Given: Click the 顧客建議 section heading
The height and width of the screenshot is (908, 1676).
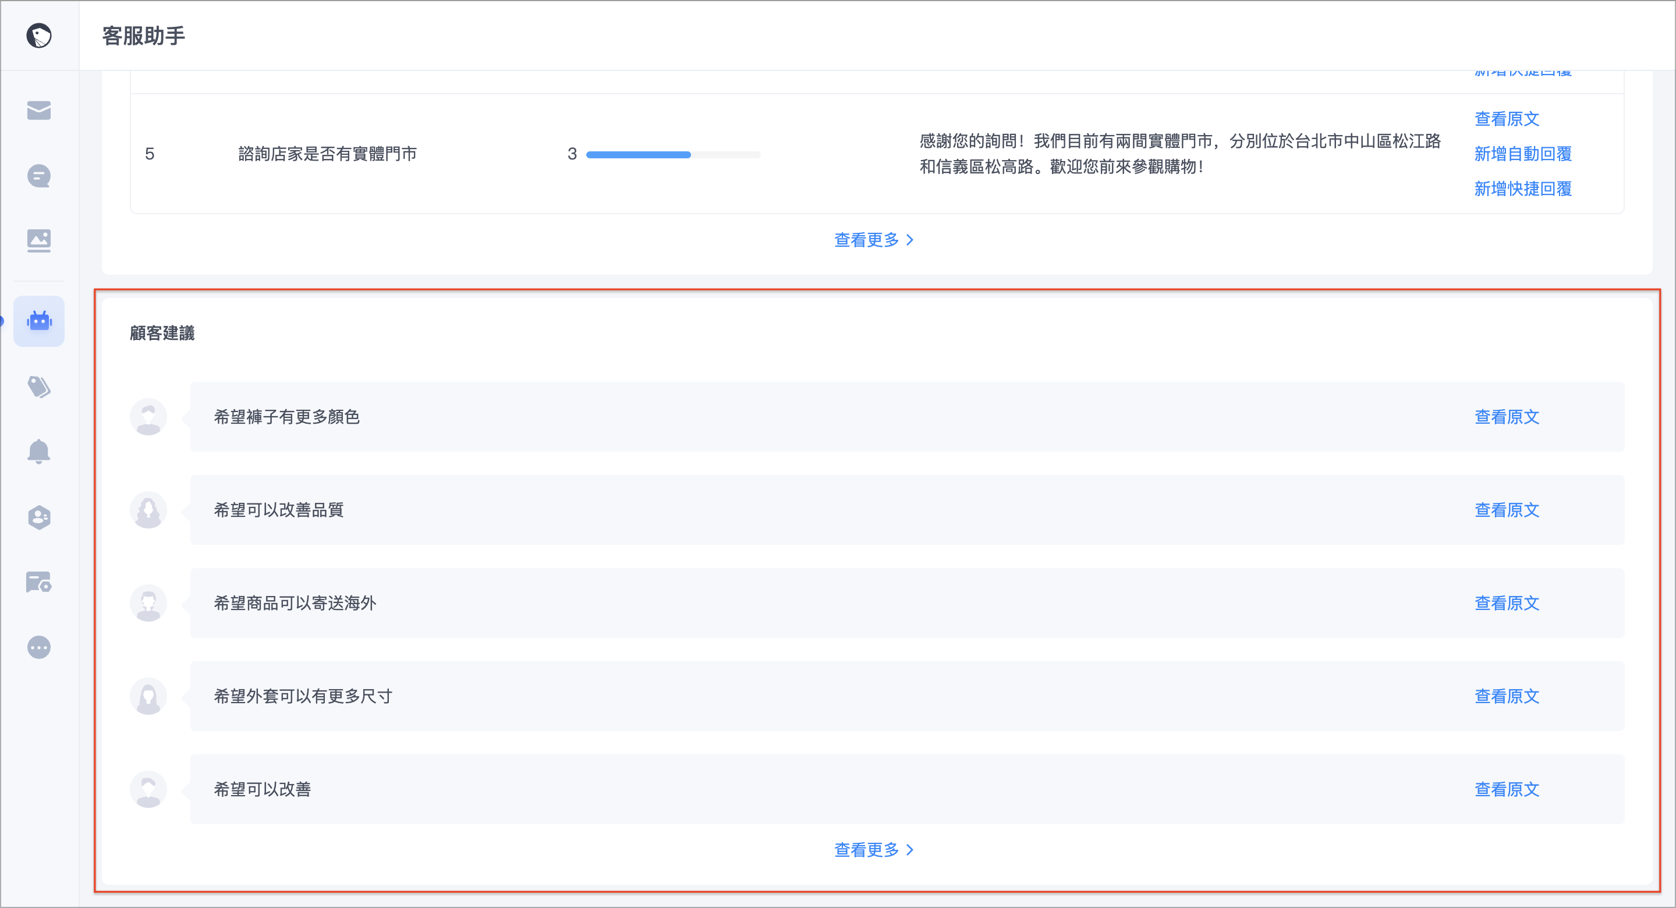Looking at the screenshot, I should (162, 333).
